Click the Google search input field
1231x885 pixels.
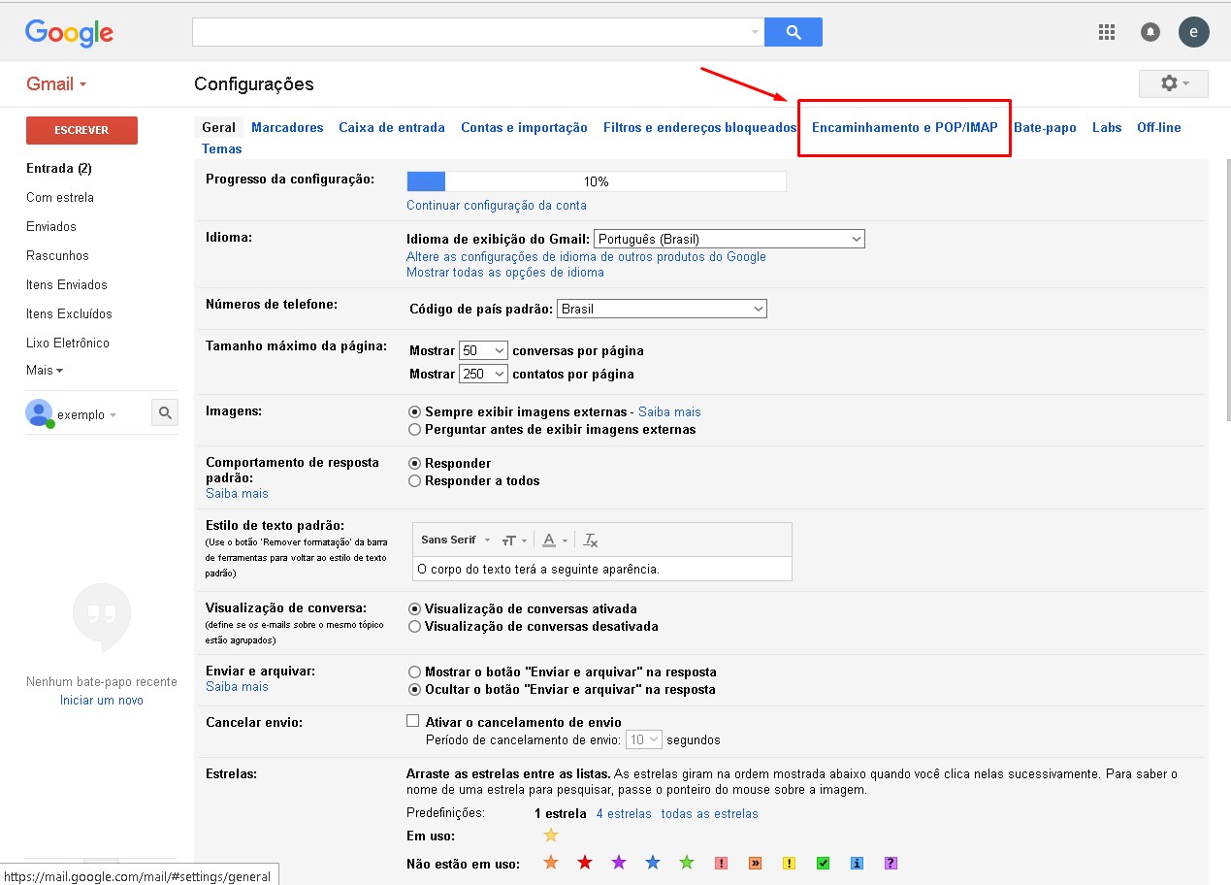coord(478,32)
